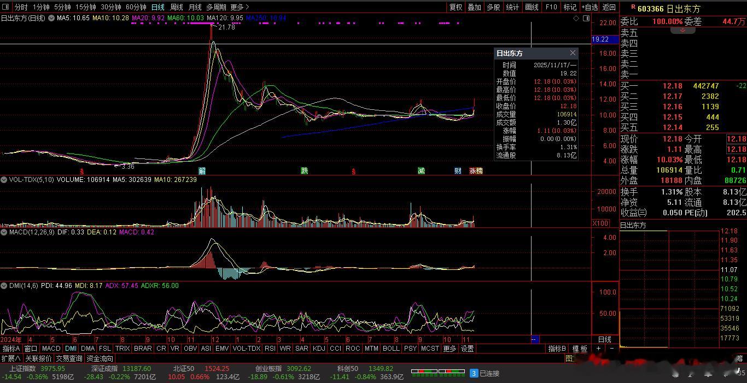This screenshot has width=747, height=383.
Task: Open MA indicator dropdown next to 日出东方(日线)
Action: (x=51, y=18)
